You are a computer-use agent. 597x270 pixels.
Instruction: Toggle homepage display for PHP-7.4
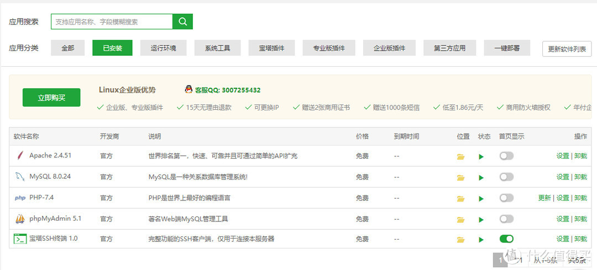(506, 198)
